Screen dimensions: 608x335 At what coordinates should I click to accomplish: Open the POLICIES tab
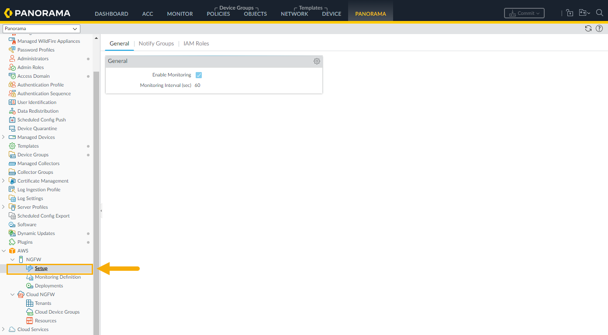coord(218,14)
